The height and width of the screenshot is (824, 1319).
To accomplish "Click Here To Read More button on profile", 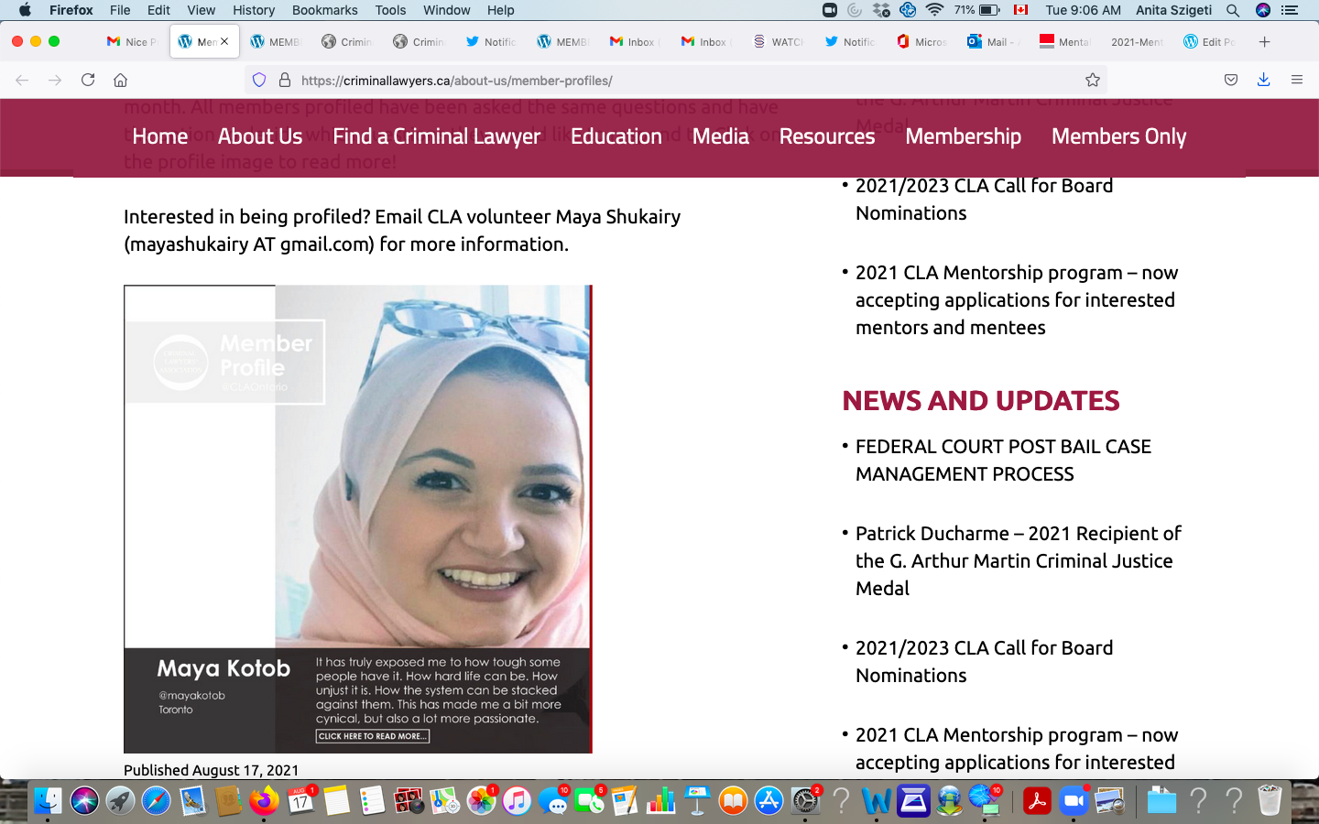I will point(372,736).
